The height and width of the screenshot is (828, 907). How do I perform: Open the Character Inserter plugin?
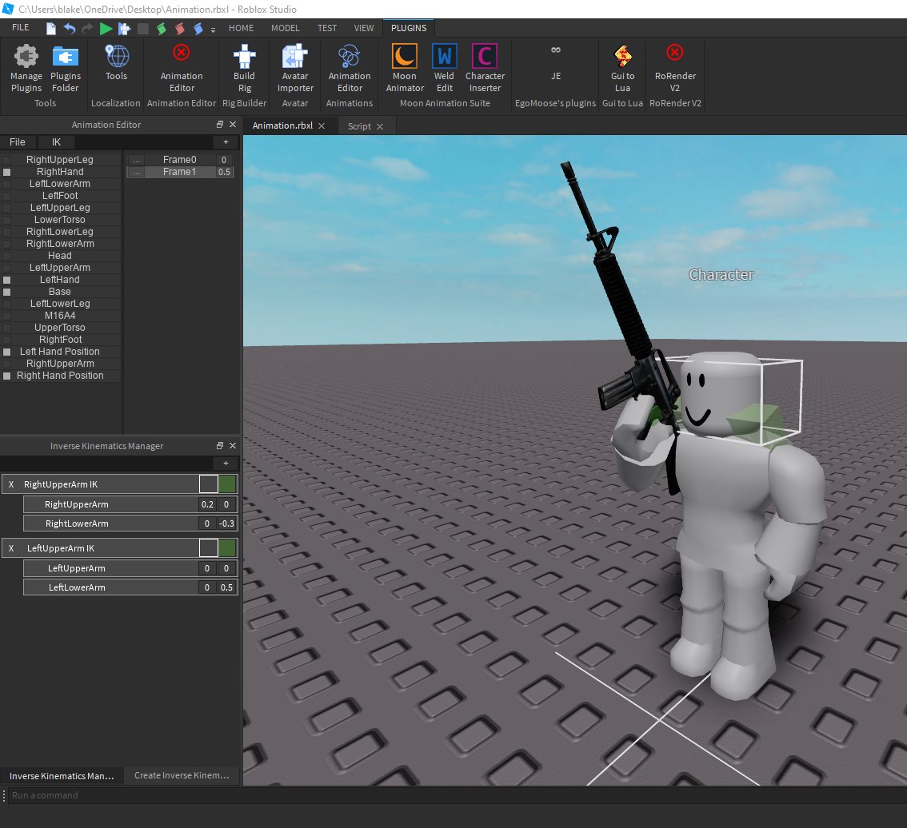485,68
